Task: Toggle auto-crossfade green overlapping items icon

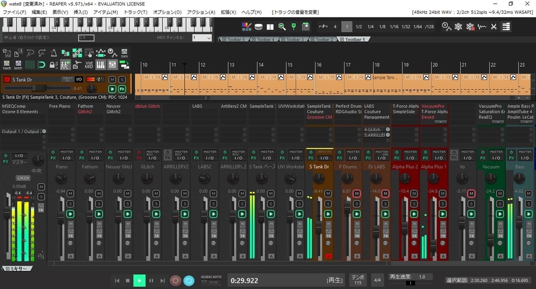Action: [x=65, y=53]
